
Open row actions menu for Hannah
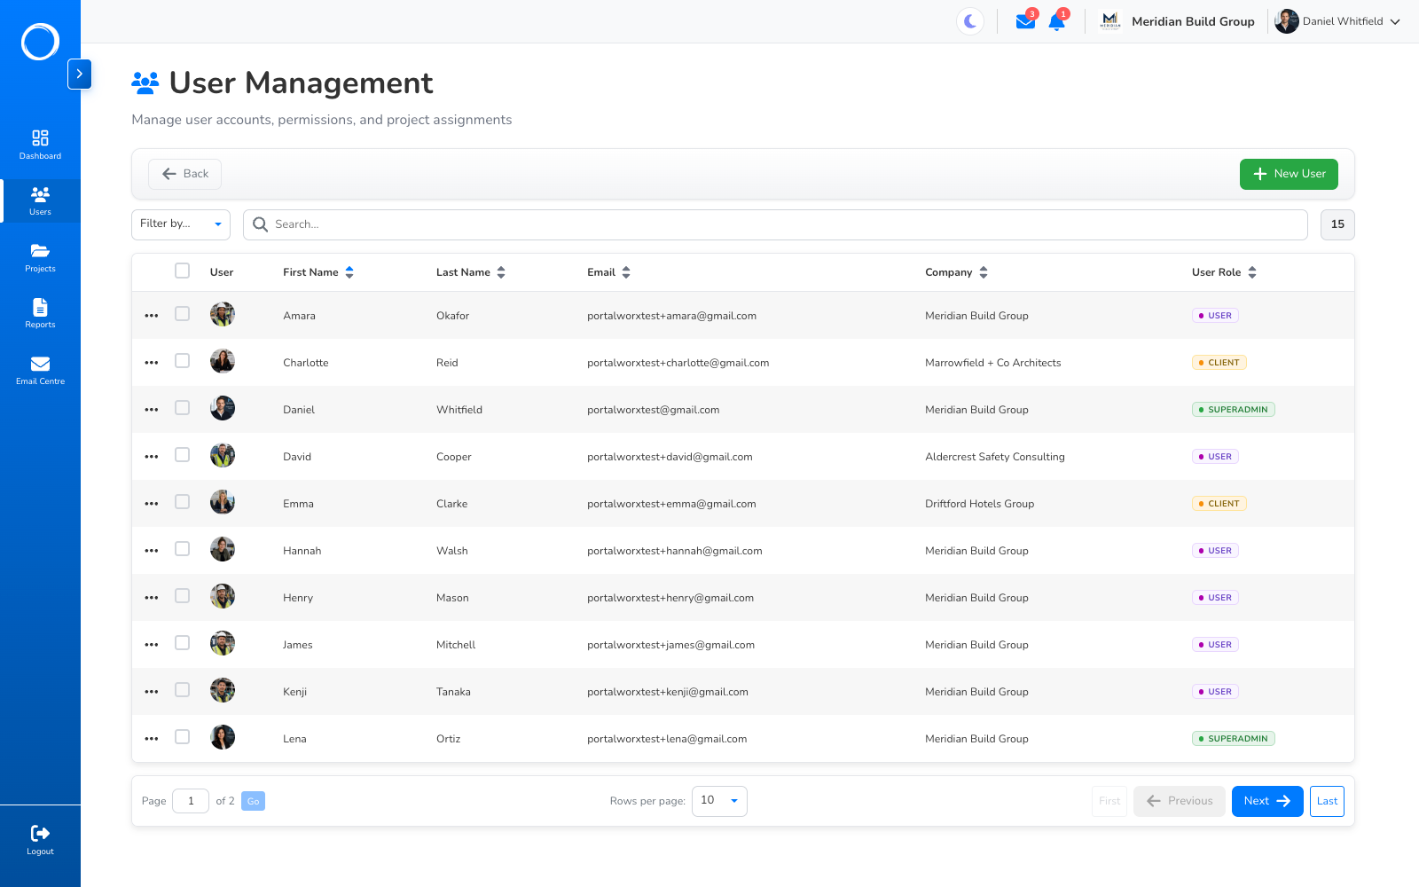pos(152,551)
